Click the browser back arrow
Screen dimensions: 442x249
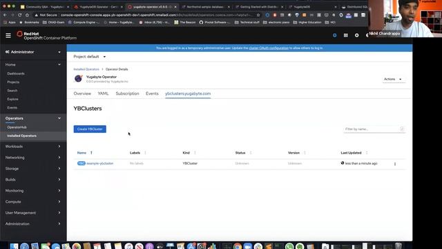[5, 15]
